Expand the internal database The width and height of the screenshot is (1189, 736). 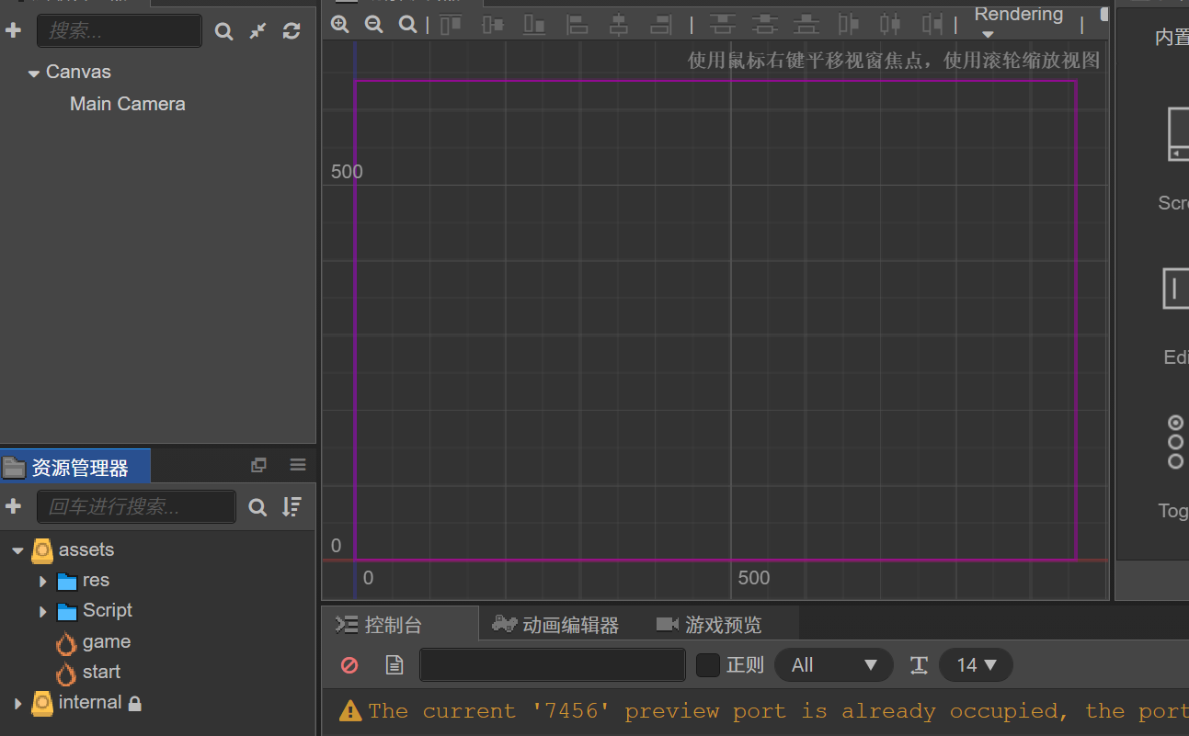coord(17,703)
